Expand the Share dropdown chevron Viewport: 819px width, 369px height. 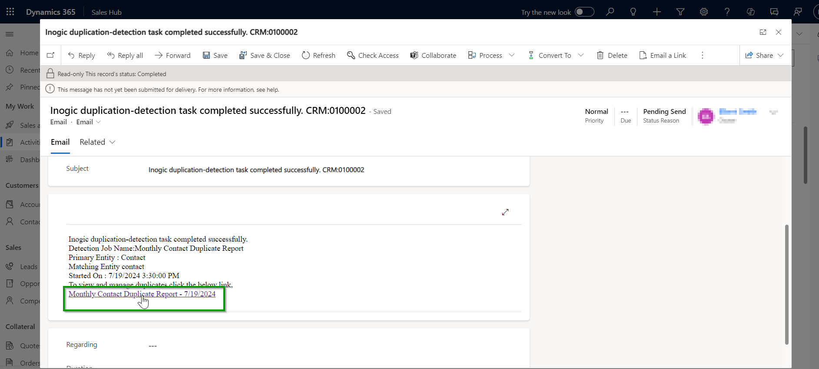781,55
